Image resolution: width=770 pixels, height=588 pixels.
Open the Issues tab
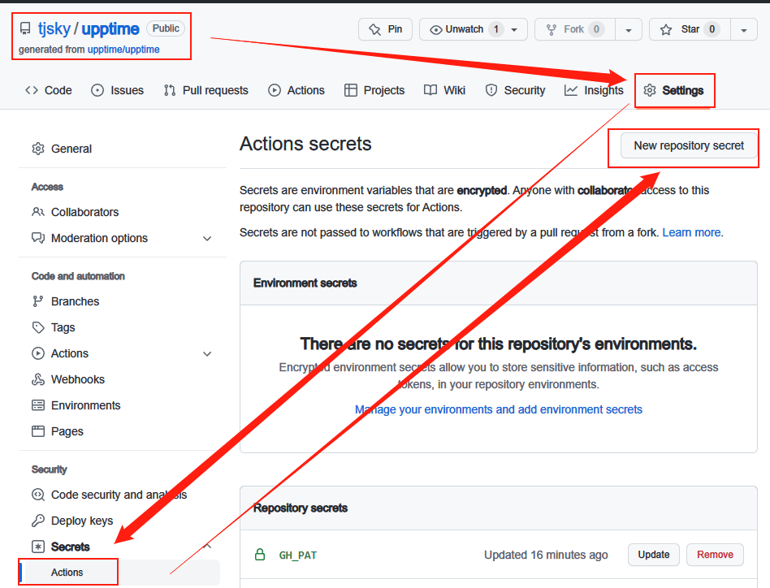click(117, 90)
